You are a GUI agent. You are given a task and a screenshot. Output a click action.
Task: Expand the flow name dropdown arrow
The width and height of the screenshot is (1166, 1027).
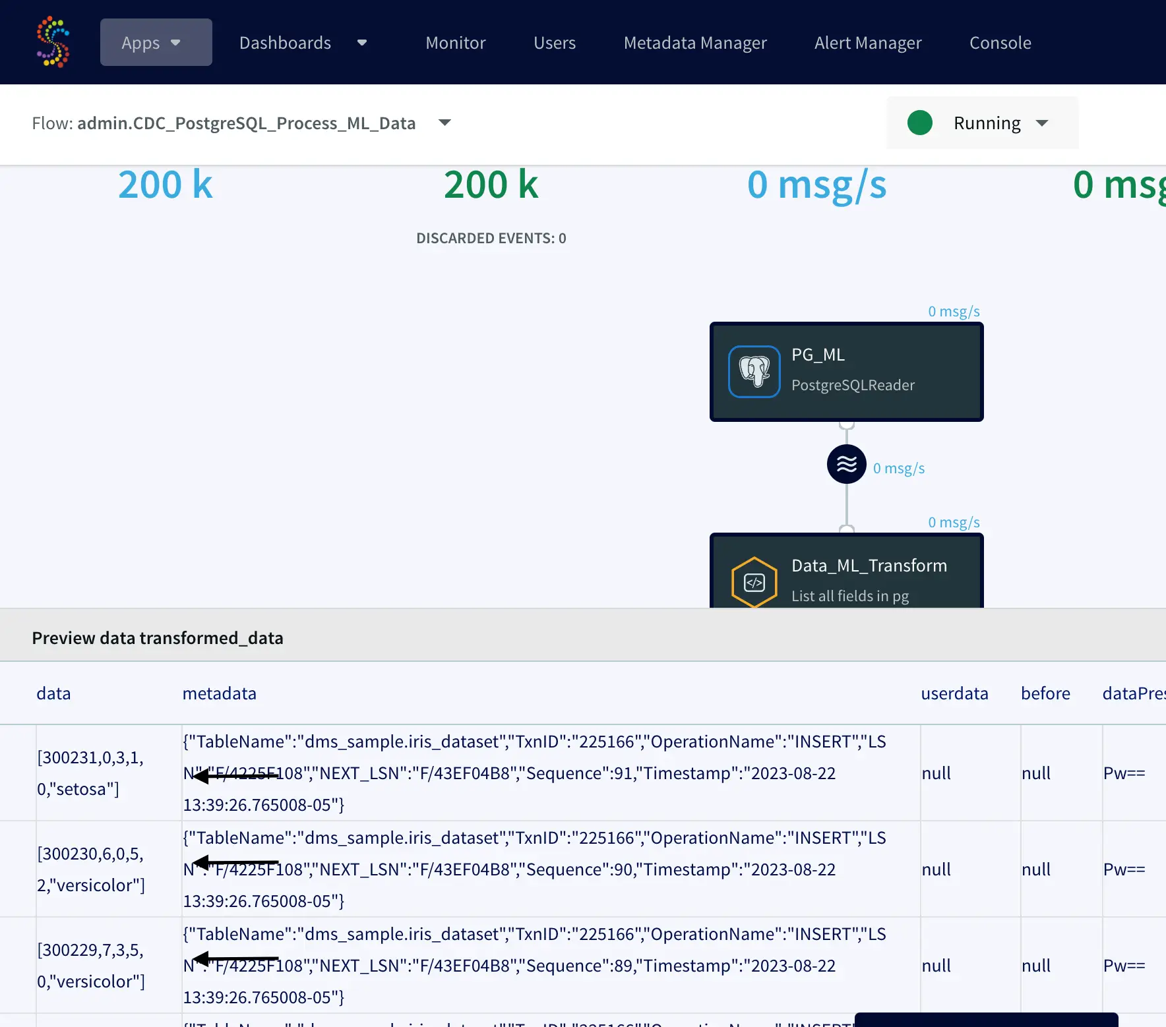pos(445,123)
